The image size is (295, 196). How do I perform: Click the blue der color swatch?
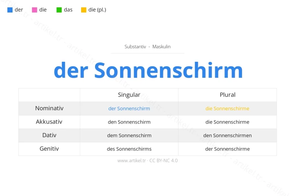click(10, 10)
